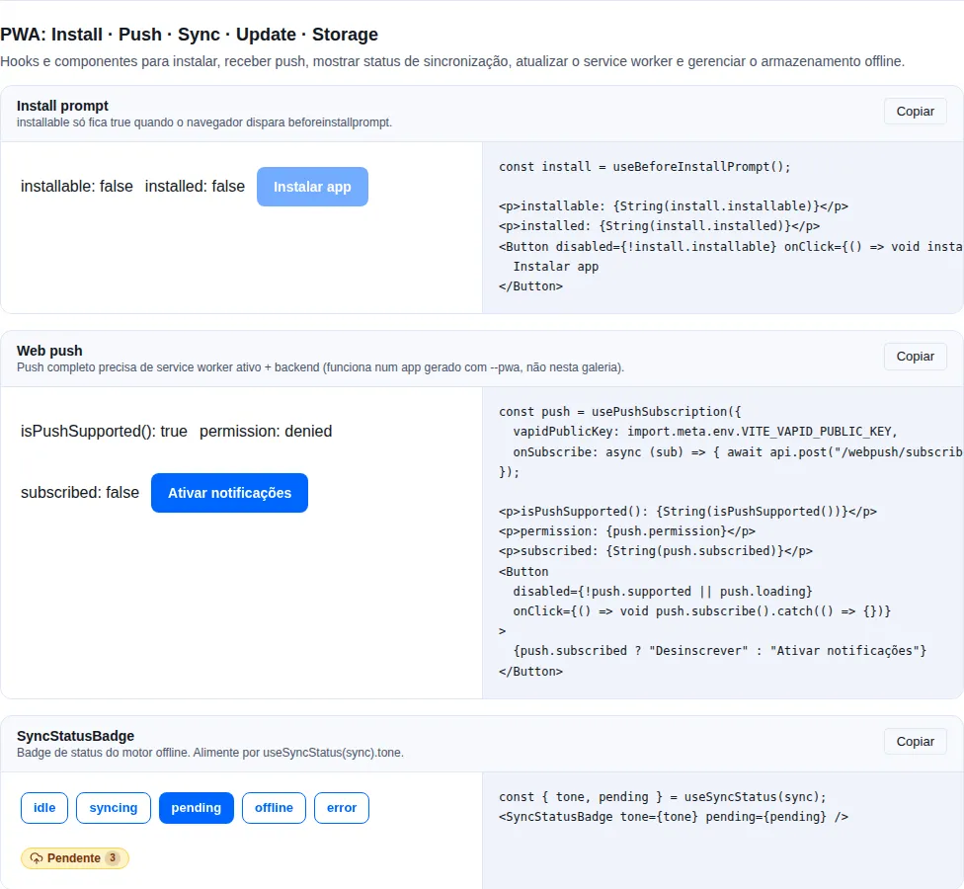This screenshot has width=964, height=889.
Task: Click the SyncStatusBadge section heading
Action: pos(75,736)
